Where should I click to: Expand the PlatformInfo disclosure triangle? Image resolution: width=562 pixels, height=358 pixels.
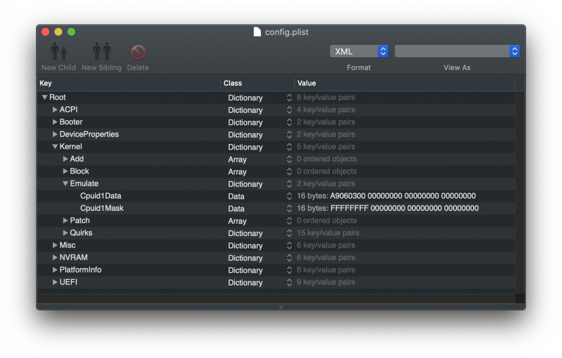55,270
